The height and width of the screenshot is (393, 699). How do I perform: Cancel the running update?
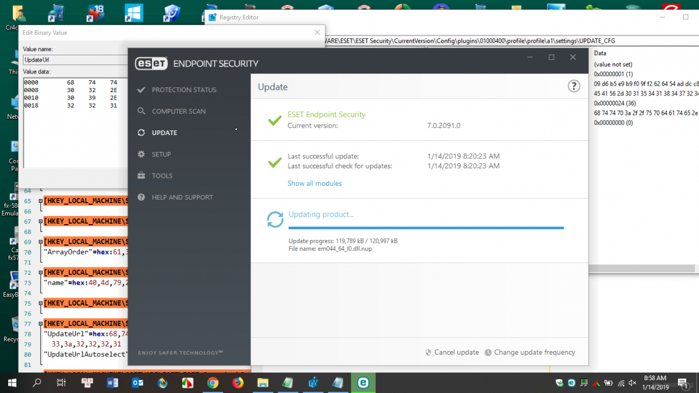(456, 352)
